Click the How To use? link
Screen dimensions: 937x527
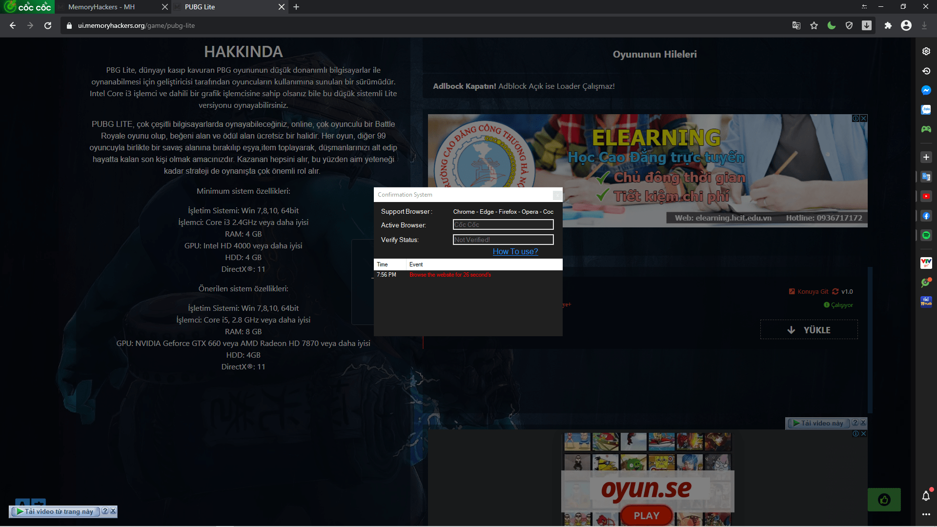click(x=515, y=251)
